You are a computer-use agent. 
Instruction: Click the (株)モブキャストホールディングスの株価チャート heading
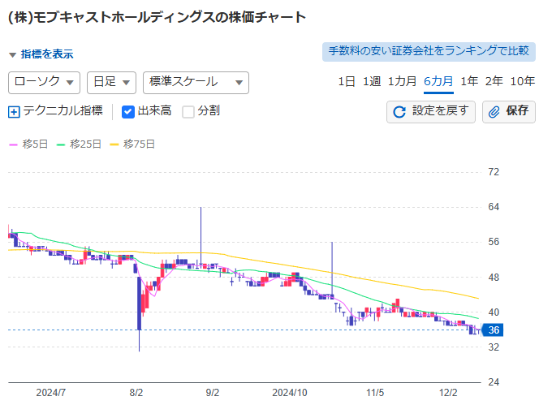tap(157, 17)
